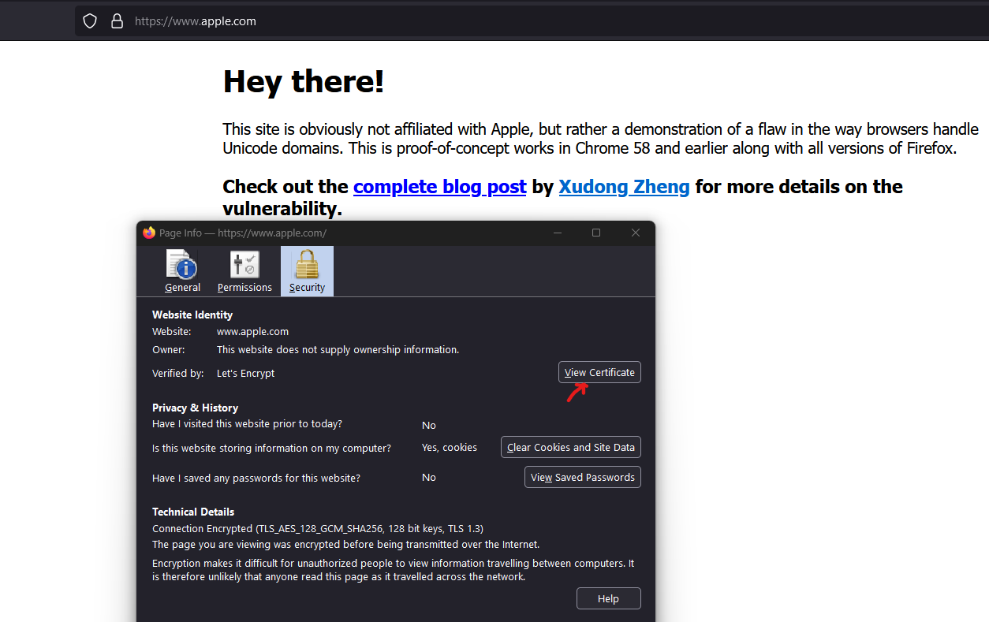This screenshot has height=622, width=989.
Task: Click the tracking protection shield icon
Action: coord(90,21)
